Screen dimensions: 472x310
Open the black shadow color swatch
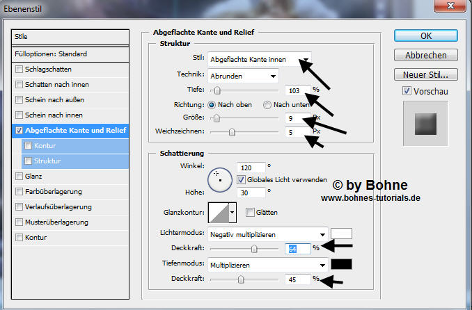pyautogui.click(x=341, y=264)
